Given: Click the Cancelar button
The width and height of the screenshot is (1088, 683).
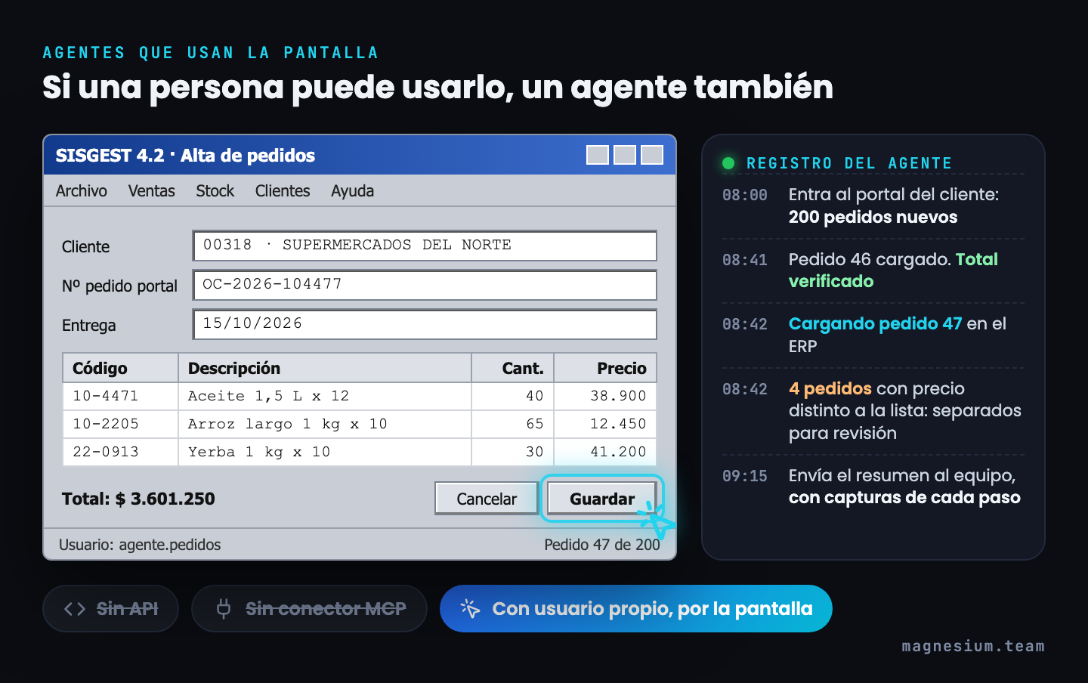Looking at the screenshot, I should tap(487, 499).
